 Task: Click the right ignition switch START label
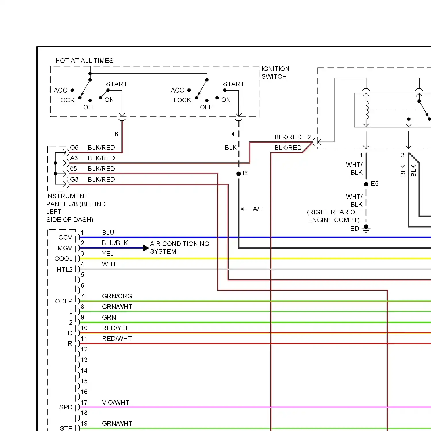coord(234,84)
